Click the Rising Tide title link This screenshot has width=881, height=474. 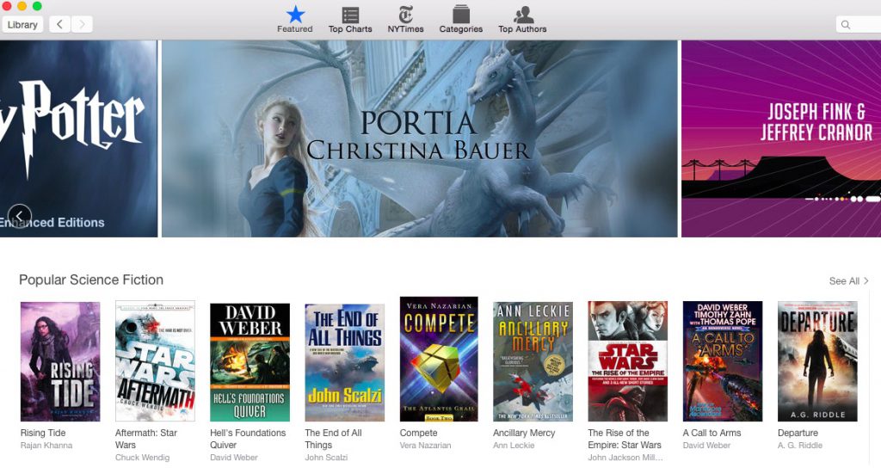(43, 433)
